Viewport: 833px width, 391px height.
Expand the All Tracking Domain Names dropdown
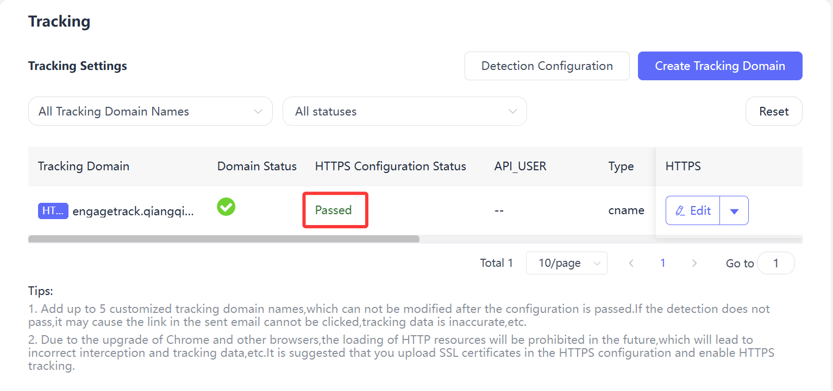pyautogui.click(x=151, y=111)
